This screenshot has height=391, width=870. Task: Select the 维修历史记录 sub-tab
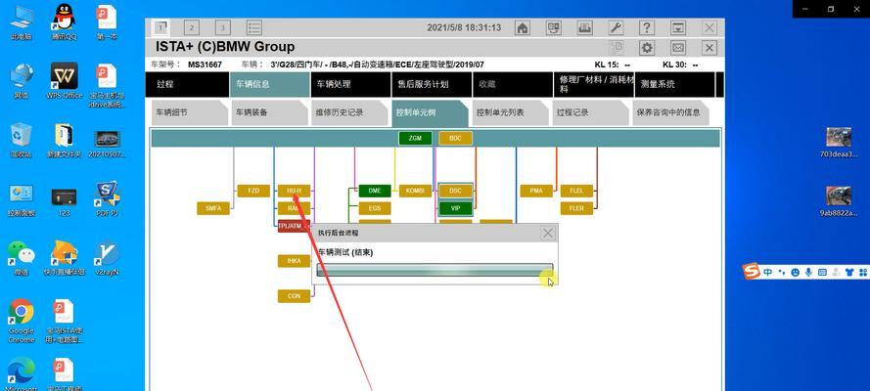(x=349, y=112)
